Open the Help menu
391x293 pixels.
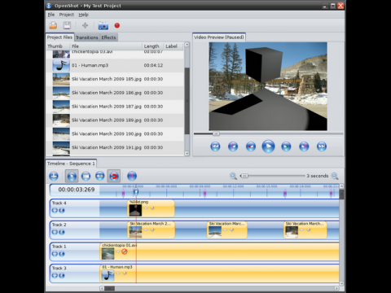(83, 15)
